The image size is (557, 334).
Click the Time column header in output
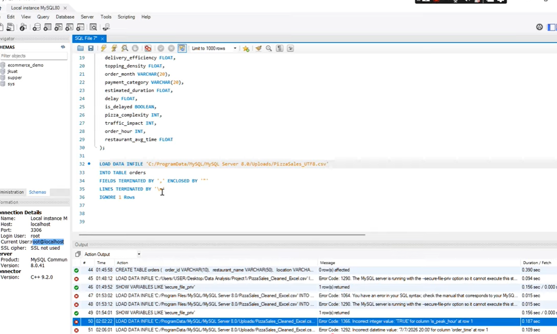(x=101, y=263)
